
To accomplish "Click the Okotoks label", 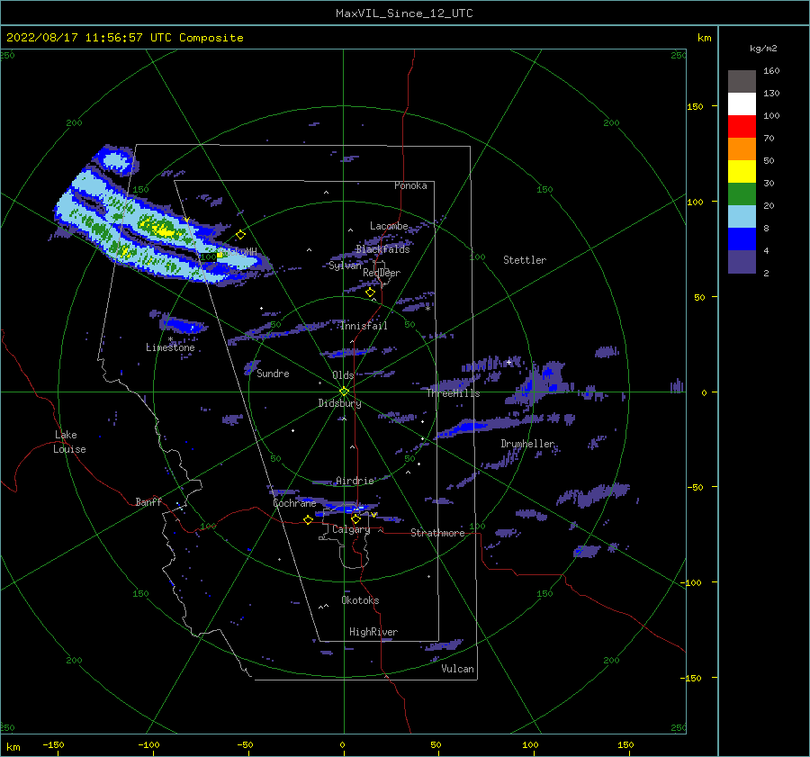I will (360, 600).
